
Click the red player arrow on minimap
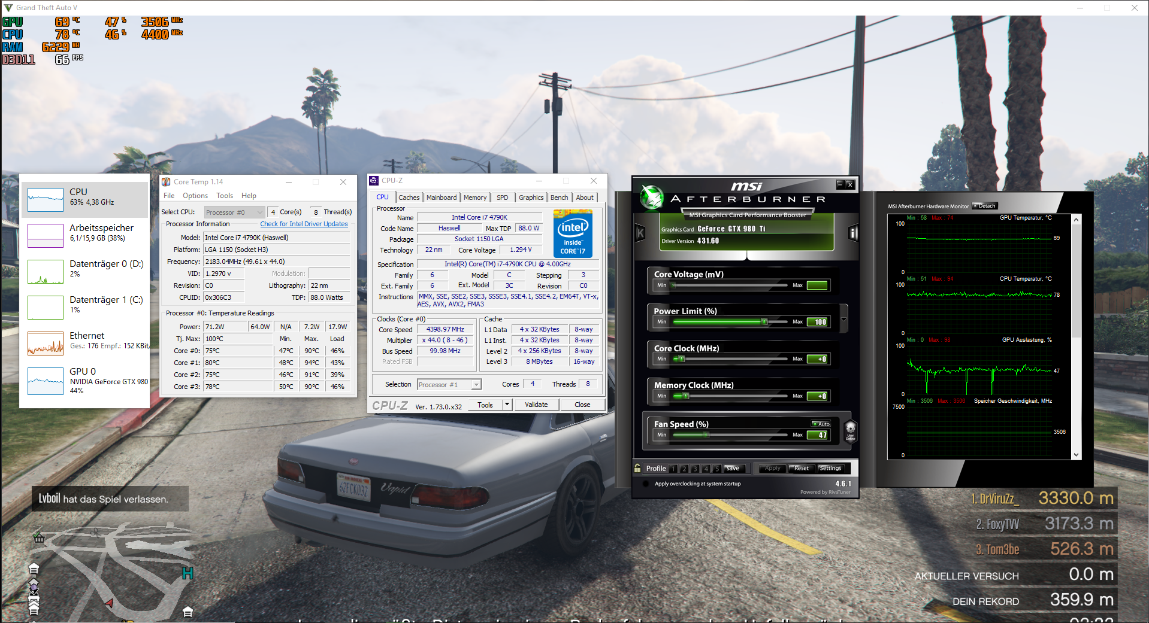tap(109, 603)
